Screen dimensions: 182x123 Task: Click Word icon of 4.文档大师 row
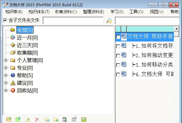(x=124, y=74)
